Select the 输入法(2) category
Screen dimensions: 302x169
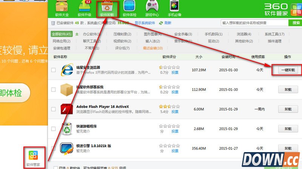(x=153, y=41)
